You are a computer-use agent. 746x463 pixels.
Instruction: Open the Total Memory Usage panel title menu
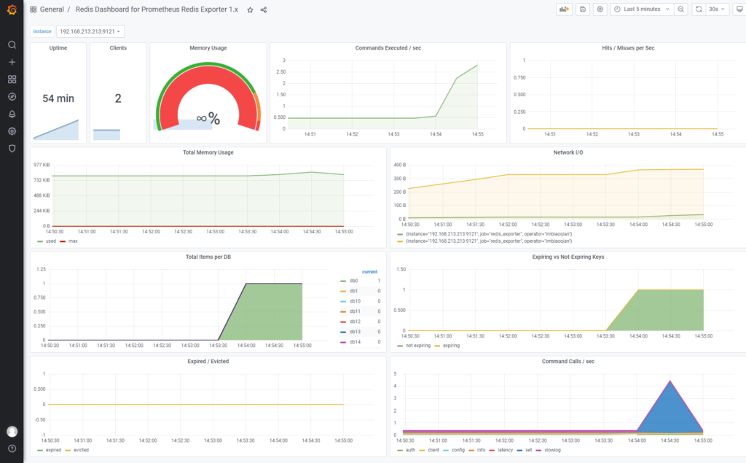pyautogui.click(x=208, y=152)
